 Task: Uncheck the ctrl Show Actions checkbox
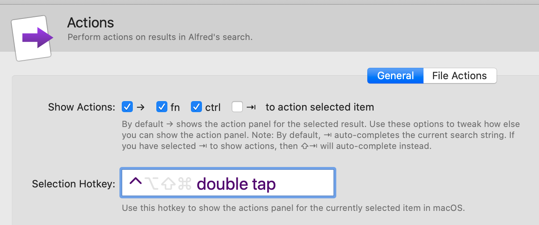tap(196, 107)
